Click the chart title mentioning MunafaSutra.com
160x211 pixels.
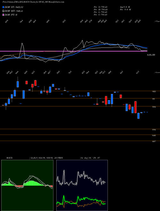coord(33,2)
